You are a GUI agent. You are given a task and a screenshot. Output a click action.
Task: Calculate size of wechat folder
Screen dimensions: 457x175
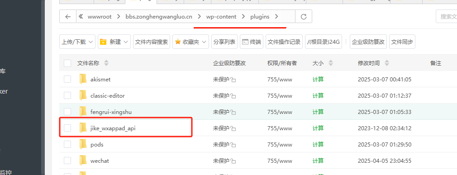[x=318, y=161]
